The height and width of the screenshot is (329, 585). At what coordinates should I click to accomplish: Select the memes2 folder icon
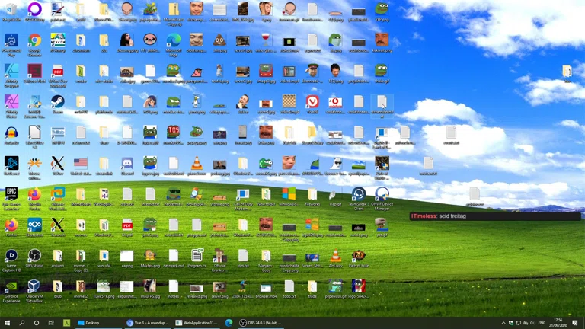click(81, 289)
